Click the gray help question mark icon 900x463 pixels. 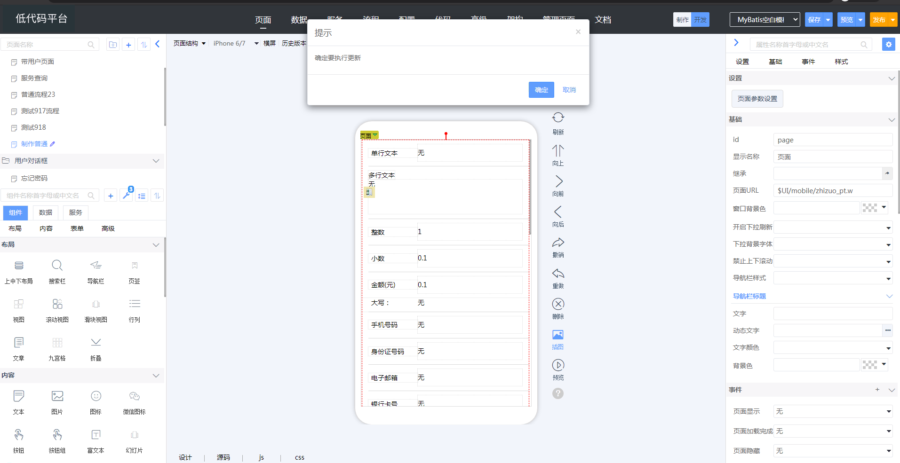click(558, 393)
